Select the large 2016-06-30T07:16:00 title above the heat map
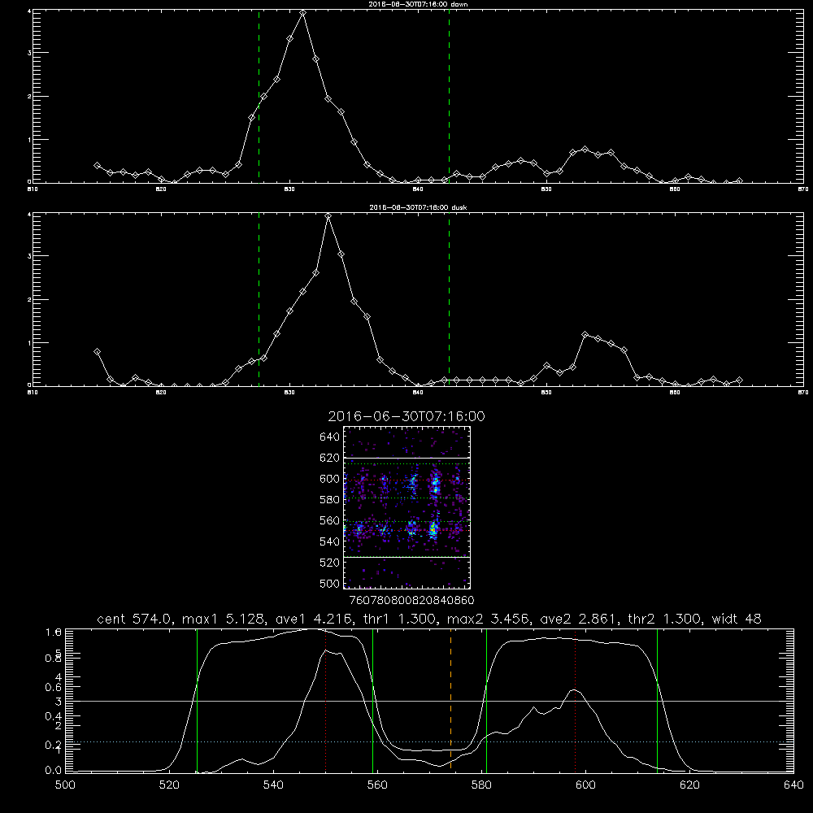The height and width of the screenshot is (813, 813). tap(406, 416)
